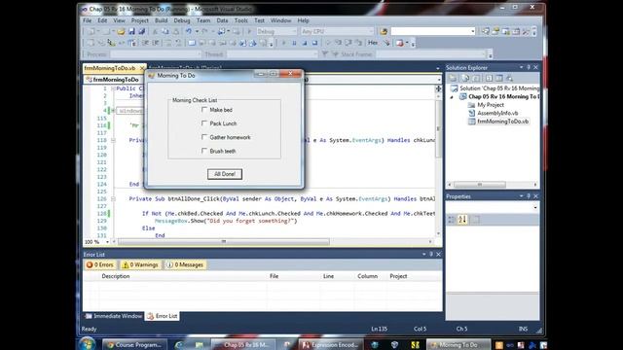Viewport: 623px width, 350px height.
Task: Click the Save All toolbar icon
Action: coord(142,31)
